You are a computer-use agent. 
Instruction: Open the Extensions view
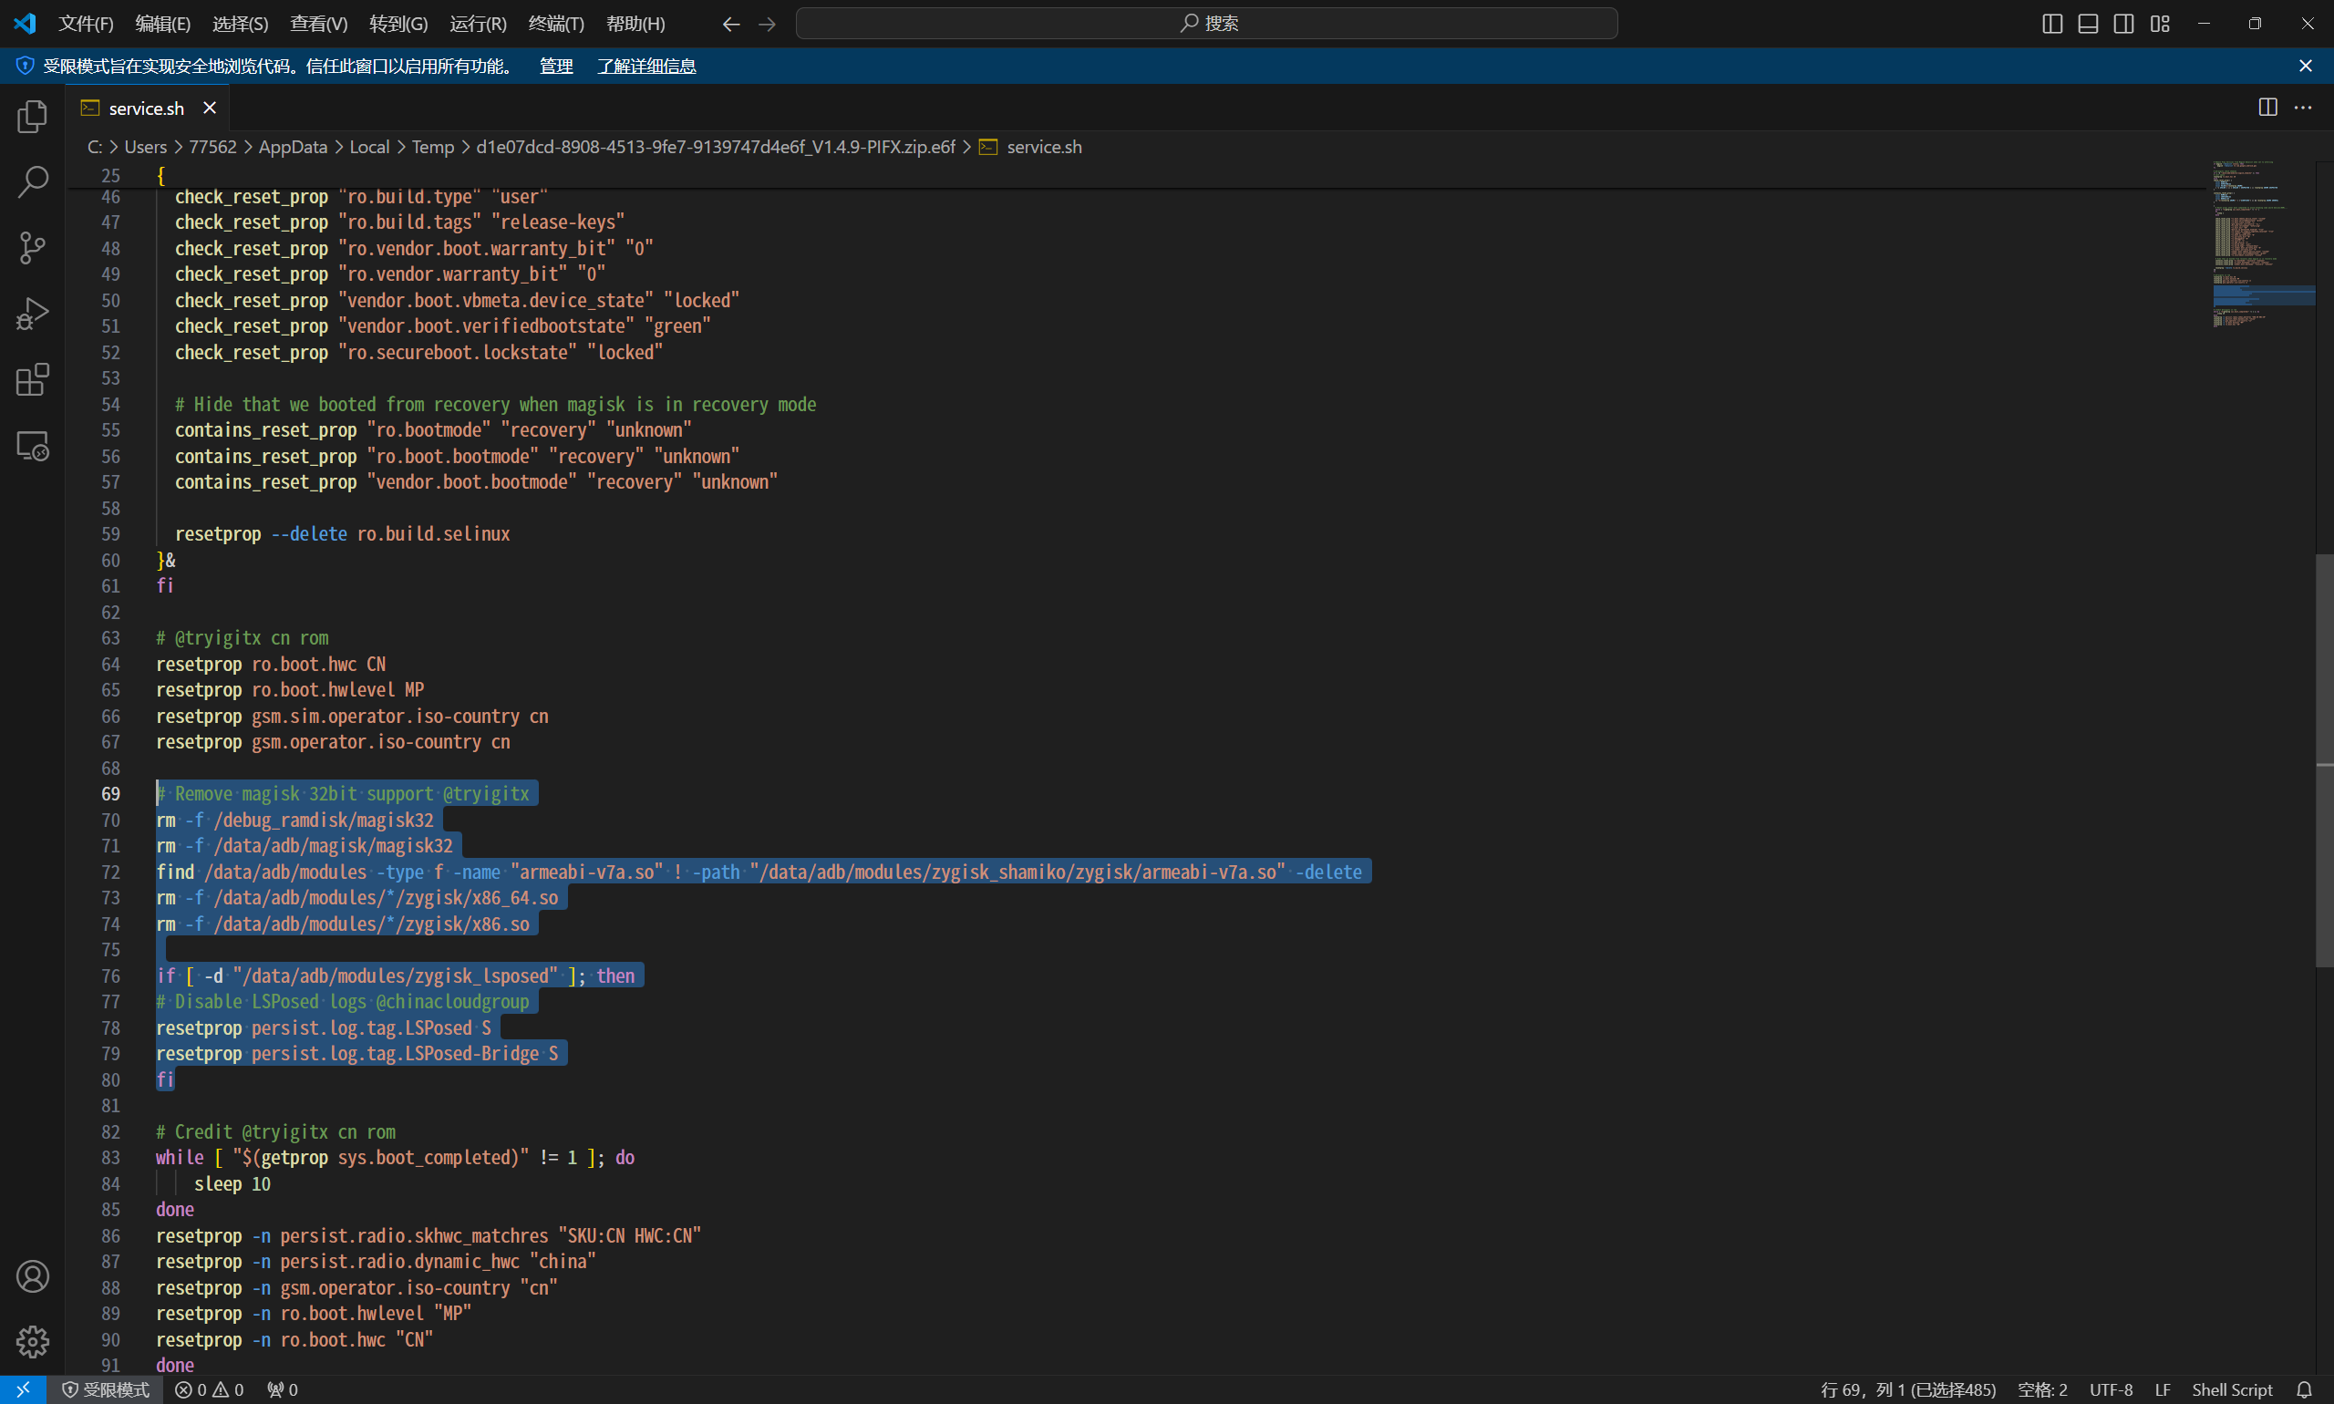[32, 379]
